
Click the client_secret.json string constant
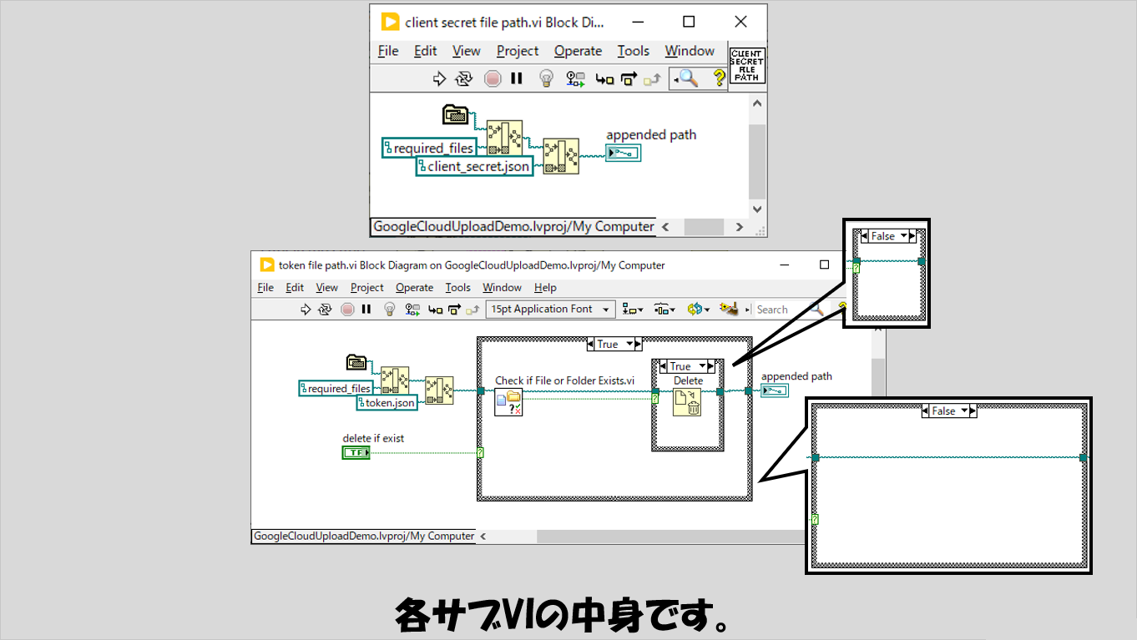(474, 166)
